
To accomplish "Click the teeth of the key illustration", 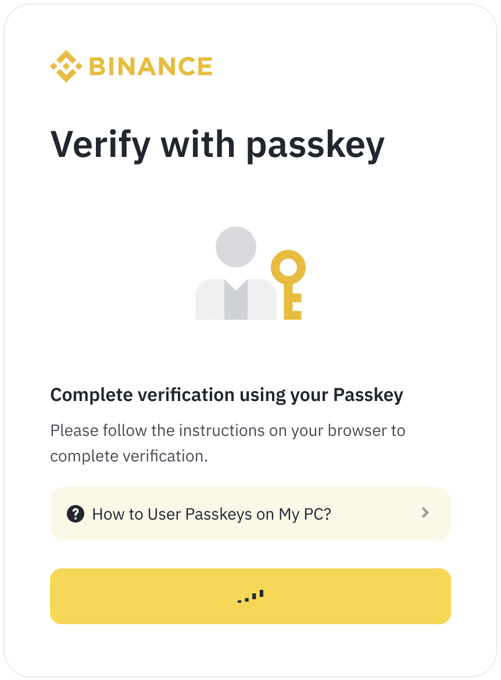I will (x=296, y=307).
